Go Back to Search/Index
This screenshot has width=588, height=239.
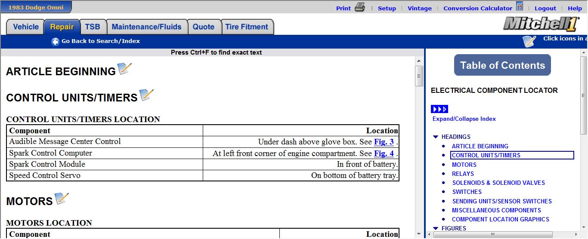(101, 41)
